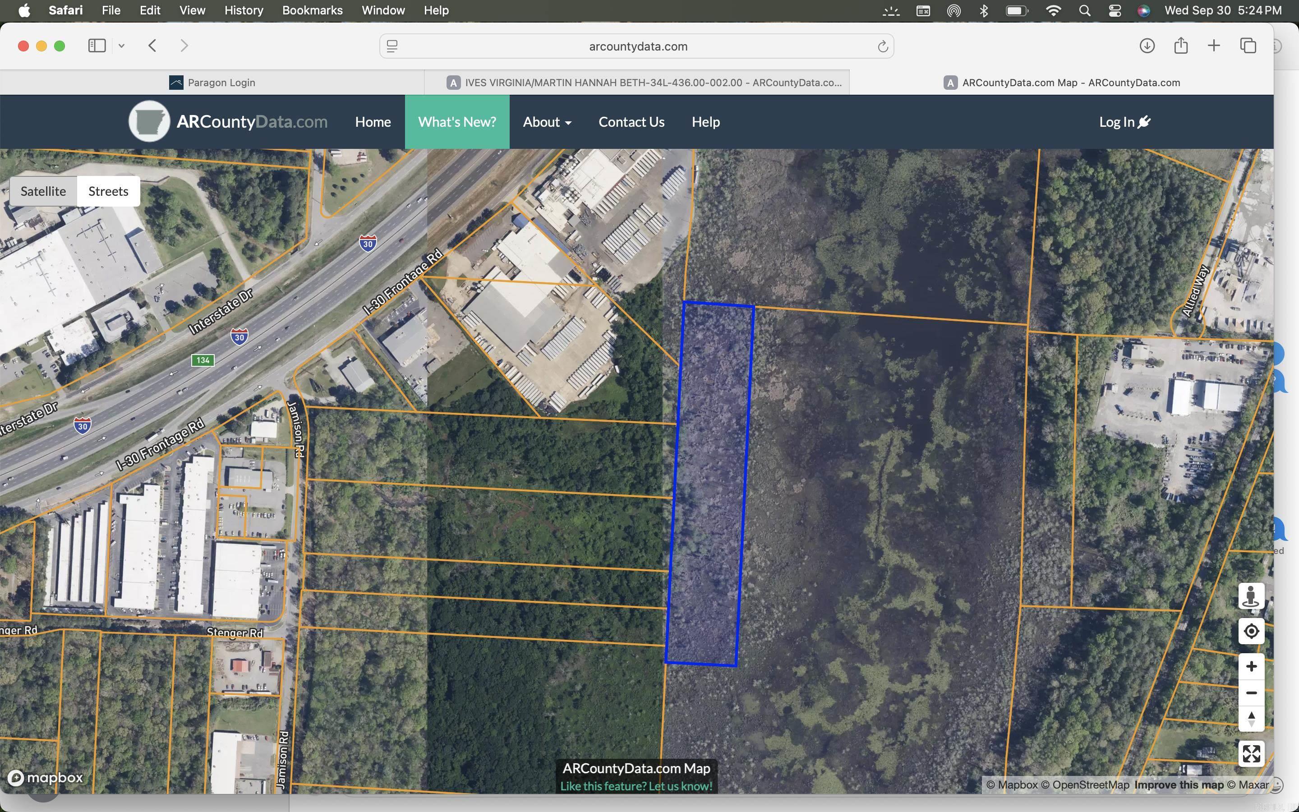Screen dimensions: 1299x812
Task: Open macOS Spotlight search
Action: coord(1084,10)
